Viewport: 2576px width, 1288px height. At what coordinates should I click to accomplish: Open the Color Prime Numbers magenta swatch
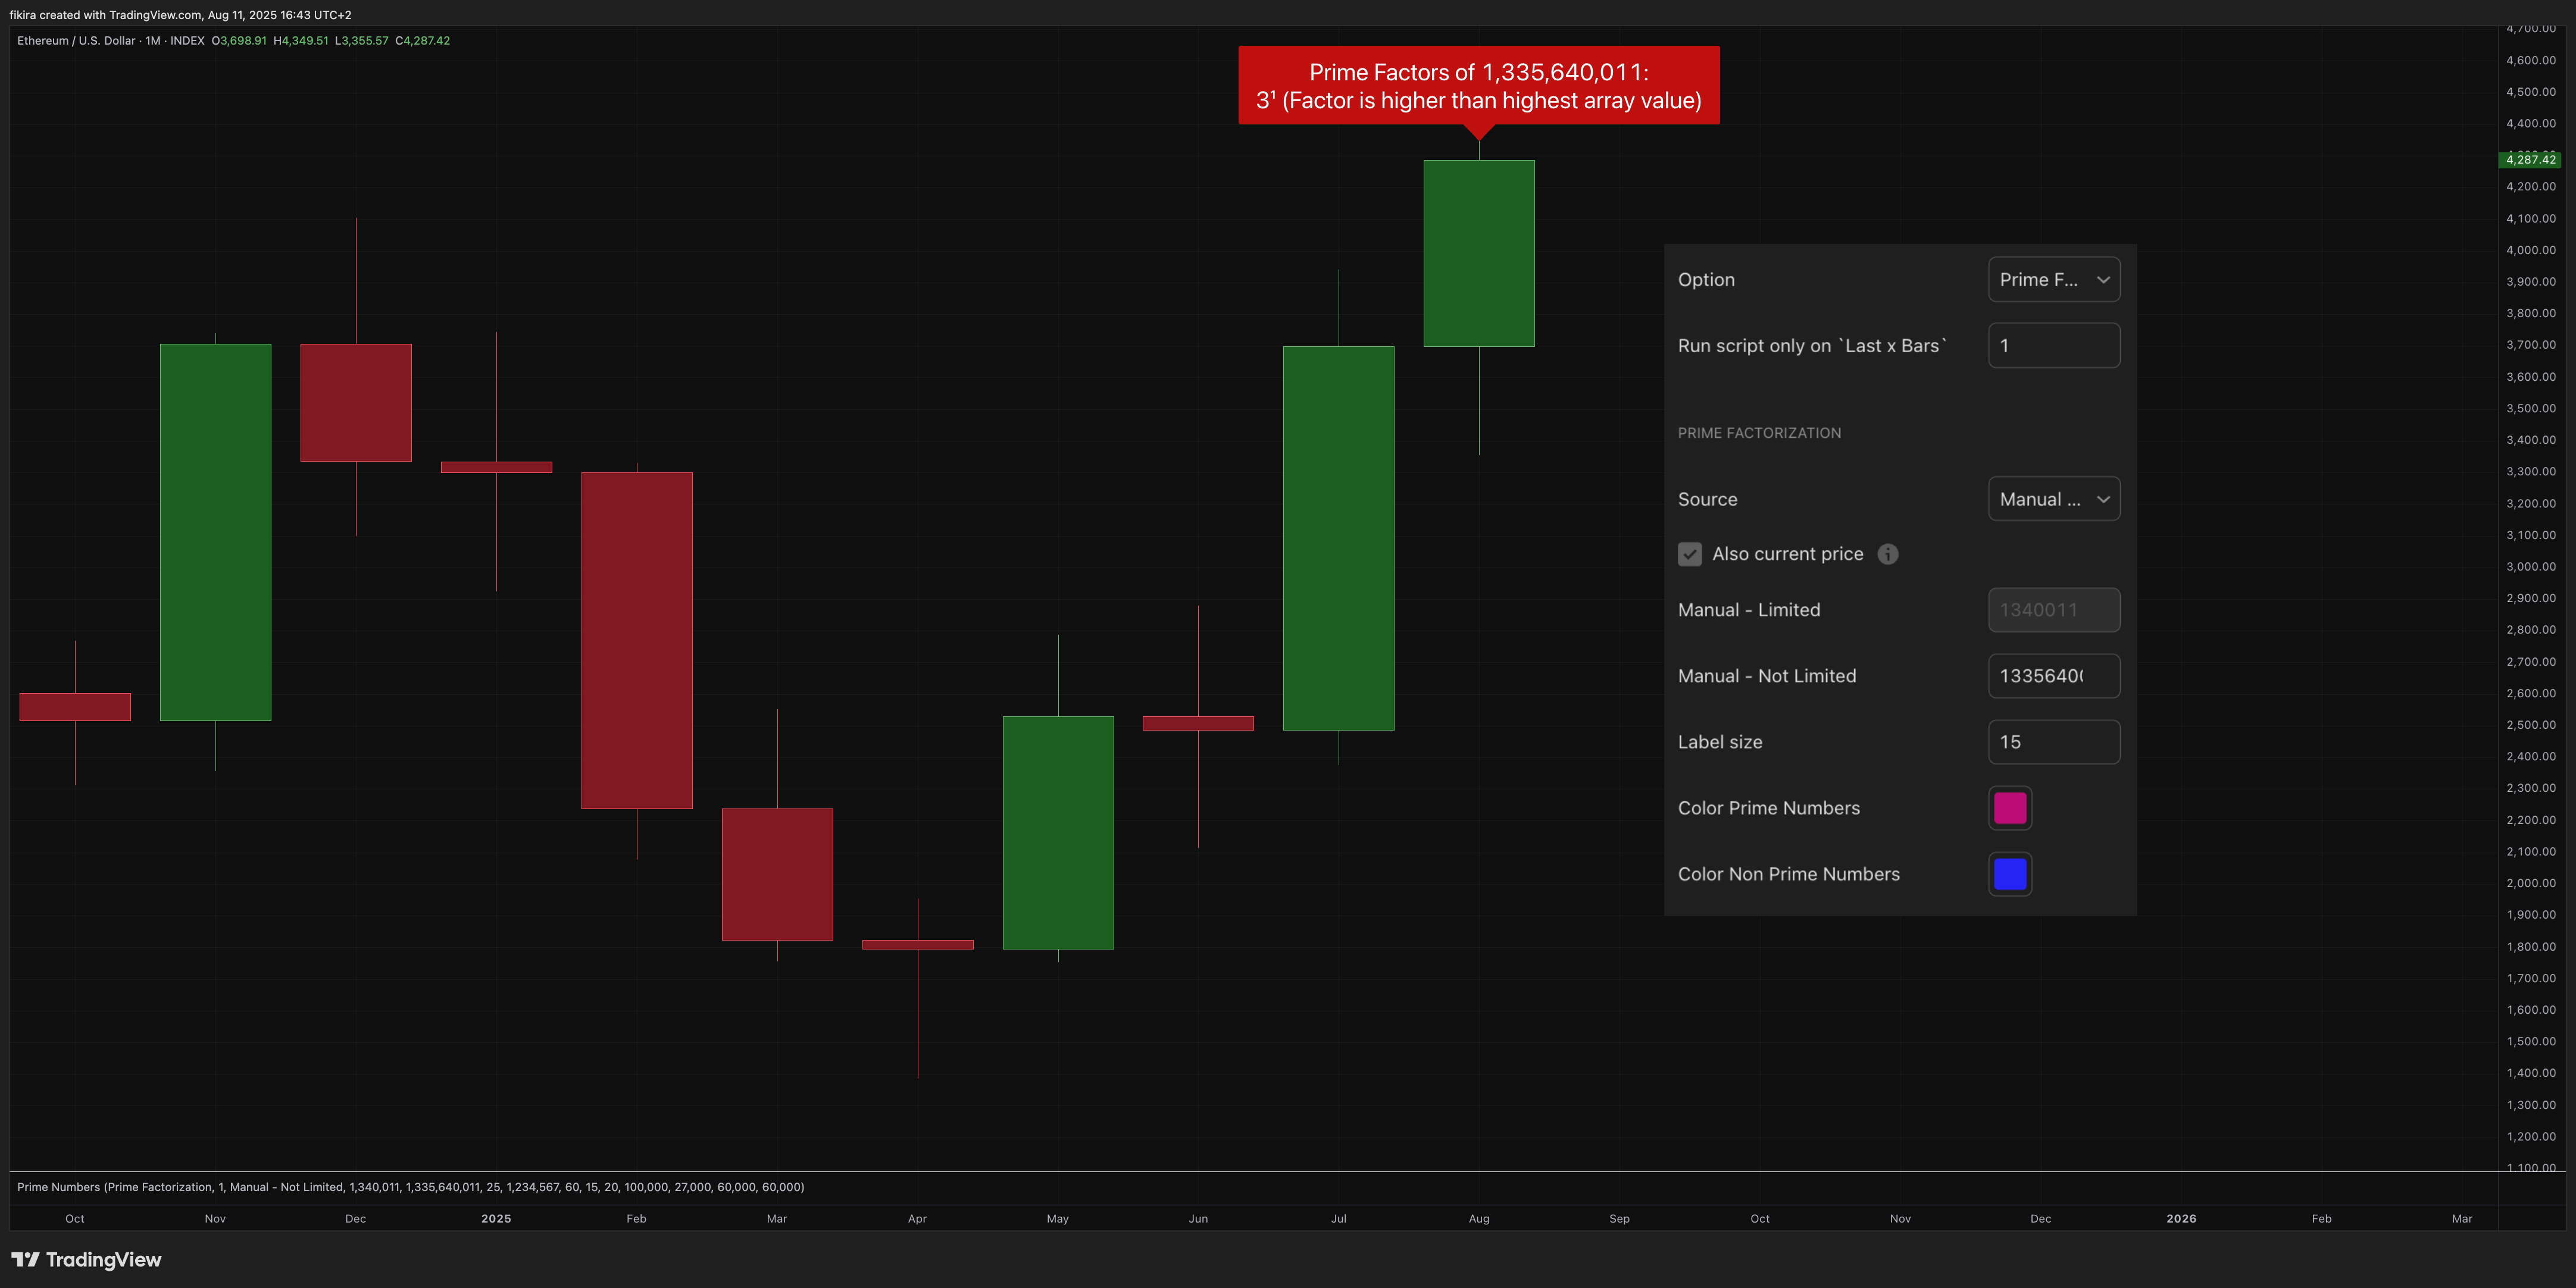tap(2010, 808)
